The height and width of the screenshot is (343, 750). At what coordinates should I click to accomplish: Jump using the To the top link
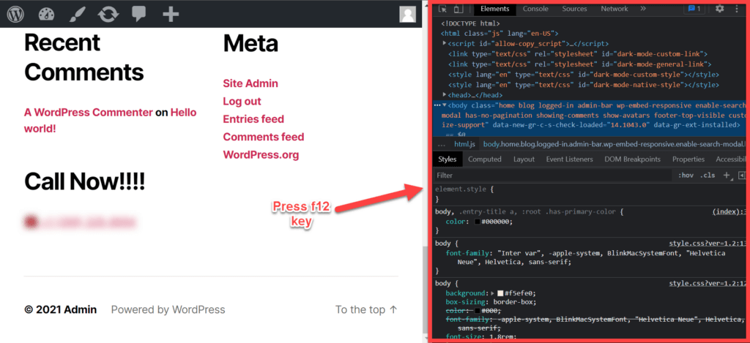(366, 309)
